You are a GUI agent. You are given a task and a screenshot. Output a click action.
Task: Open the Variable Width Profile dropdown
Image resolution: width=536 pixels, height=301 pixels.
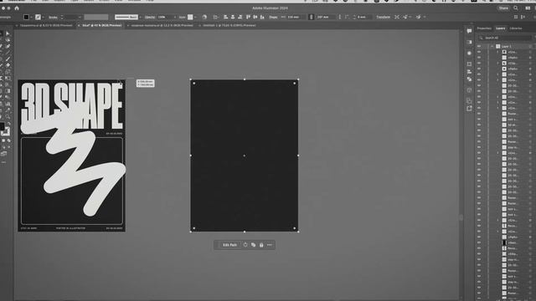tap(96, 17)
